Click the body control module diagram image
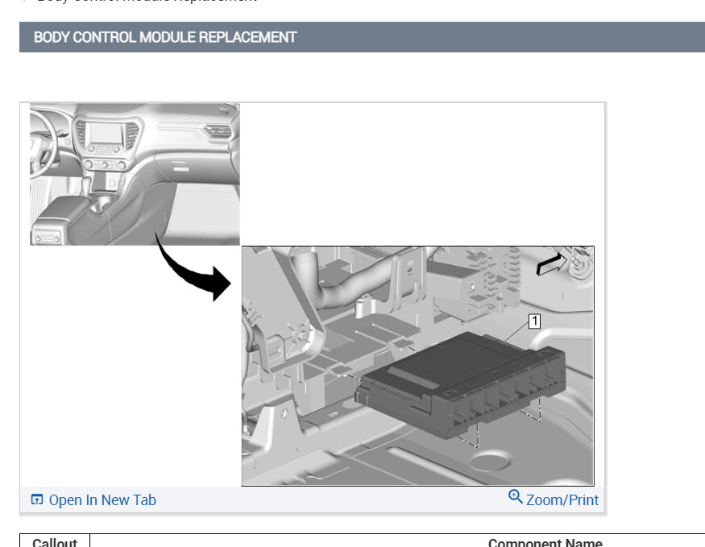 click(x=312, y=295)
